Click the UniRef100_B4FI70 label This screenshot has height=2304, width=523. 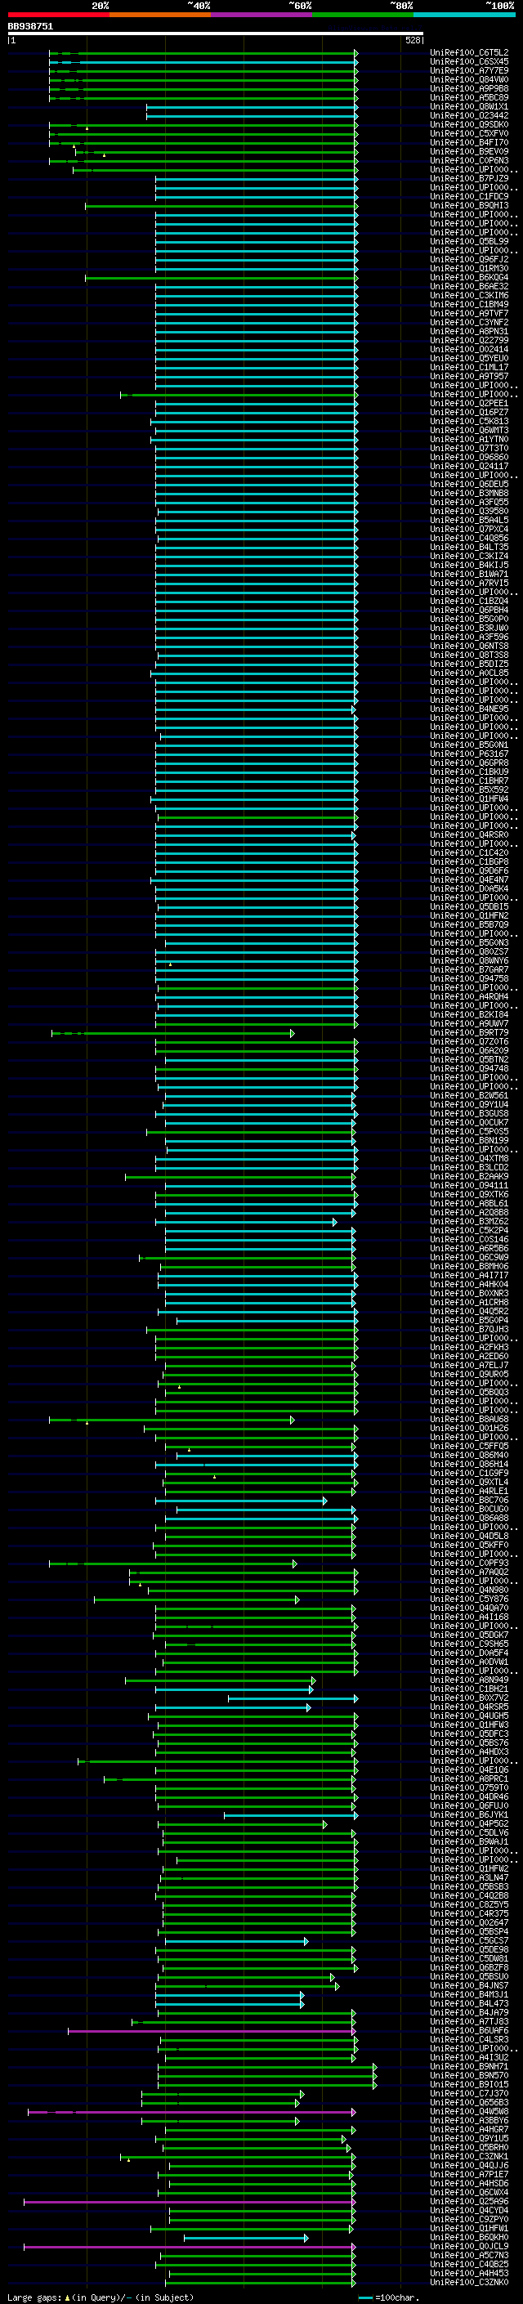pos(469,142)
